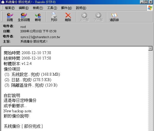Click the sender name root
The width and height of the screenshot is (154, 131).
23,27
